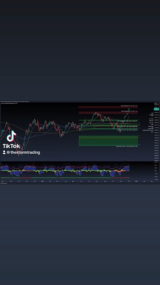Image resolution: width=160 pixels, height=285 pixels.
Task: Click the time axis under the indicator pane
Action: click(77, 181)
